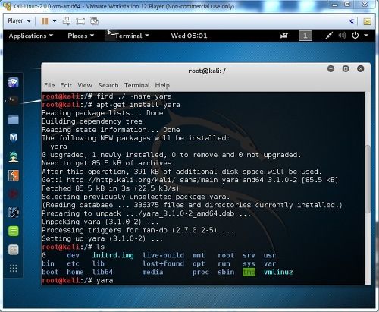Click 'Setting up yara (3.1.0-2) ...' line

(x=102, y=238)
